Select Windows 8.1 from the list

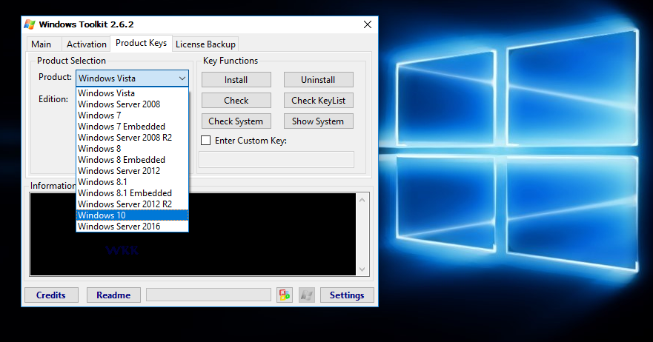132,182
